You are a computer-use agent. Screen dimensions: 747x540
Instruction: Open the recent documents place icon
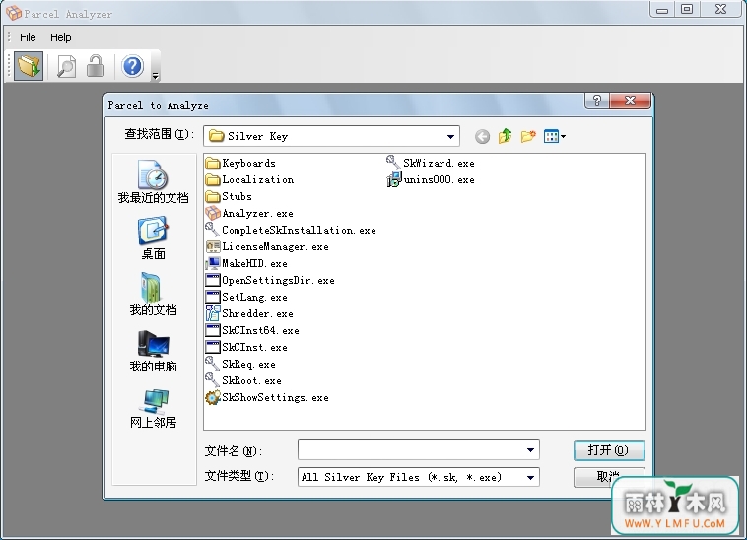[x=153, y=181]
